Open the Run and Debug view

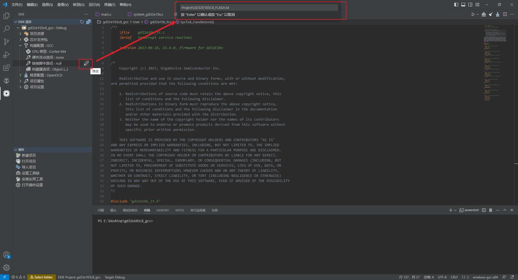6,55
